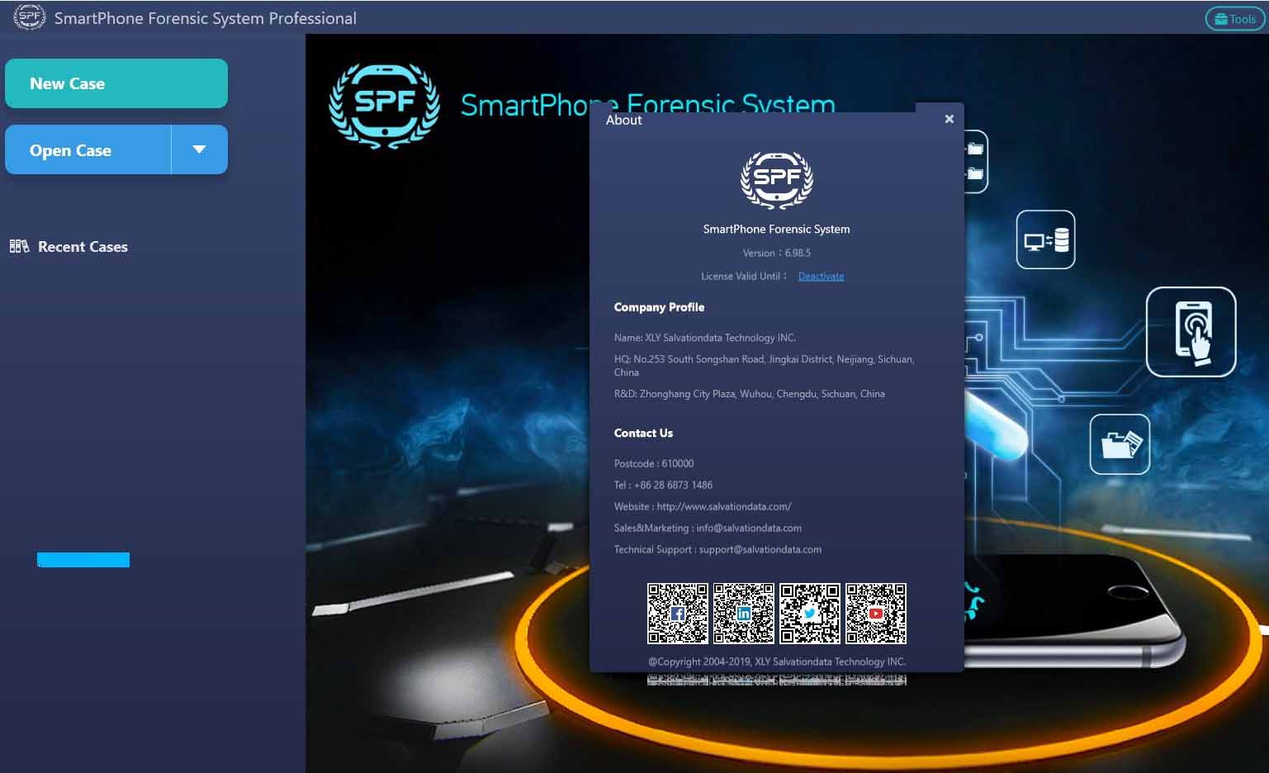Close the About dialog
The height and width of the screenshot is (773, 1269).
[x=949, y=118]
